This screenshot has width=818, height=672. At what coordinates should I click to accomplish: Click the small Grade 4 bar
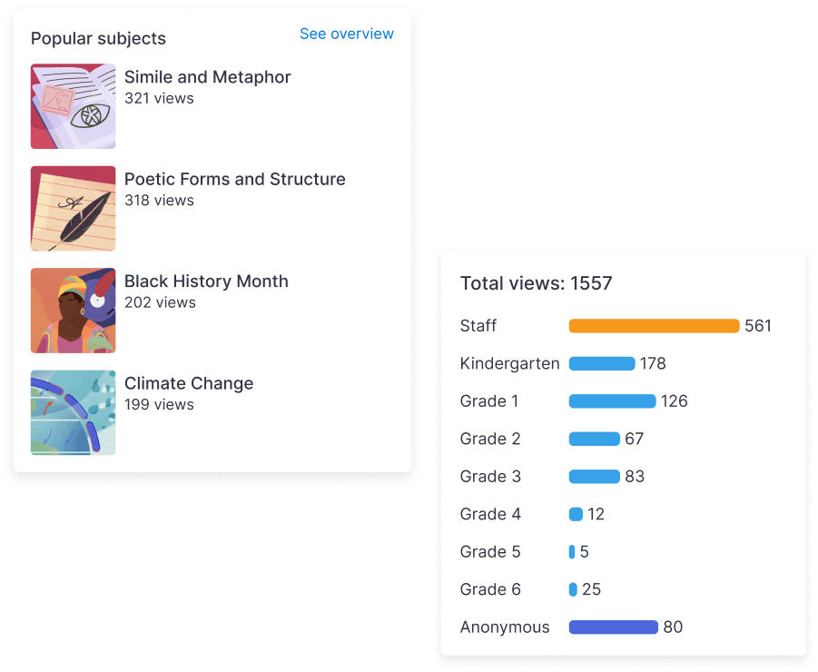[574, 514]
